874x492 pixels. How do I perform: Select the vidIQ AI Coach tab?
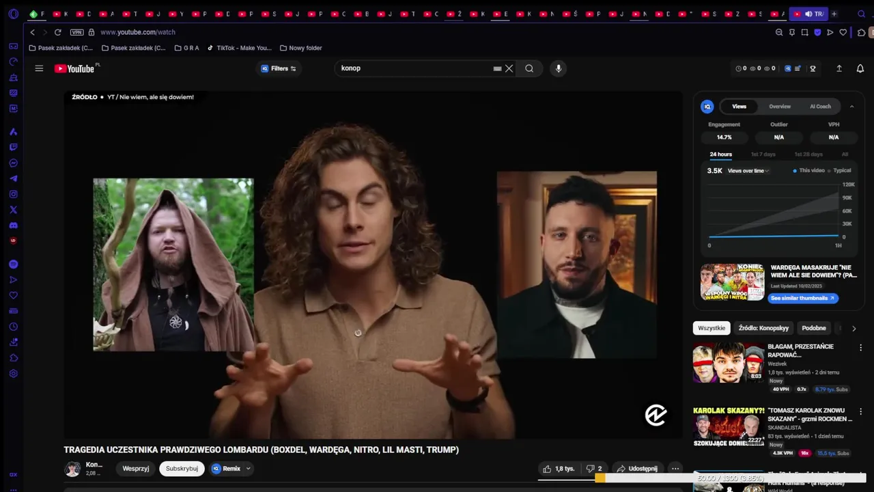point(820,107)
